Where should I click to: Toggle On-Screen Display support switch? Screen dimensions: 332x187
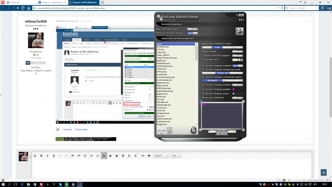[237, 66]
